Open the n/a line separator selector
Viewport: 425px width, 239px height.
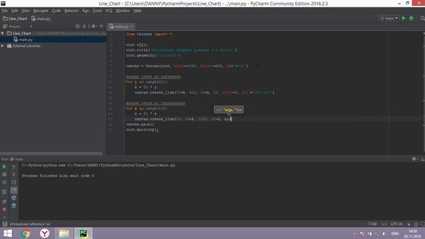coord(384,224)
